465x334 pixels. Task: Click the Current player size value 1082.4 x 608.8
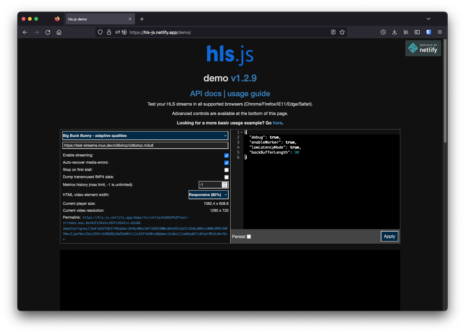216,204
